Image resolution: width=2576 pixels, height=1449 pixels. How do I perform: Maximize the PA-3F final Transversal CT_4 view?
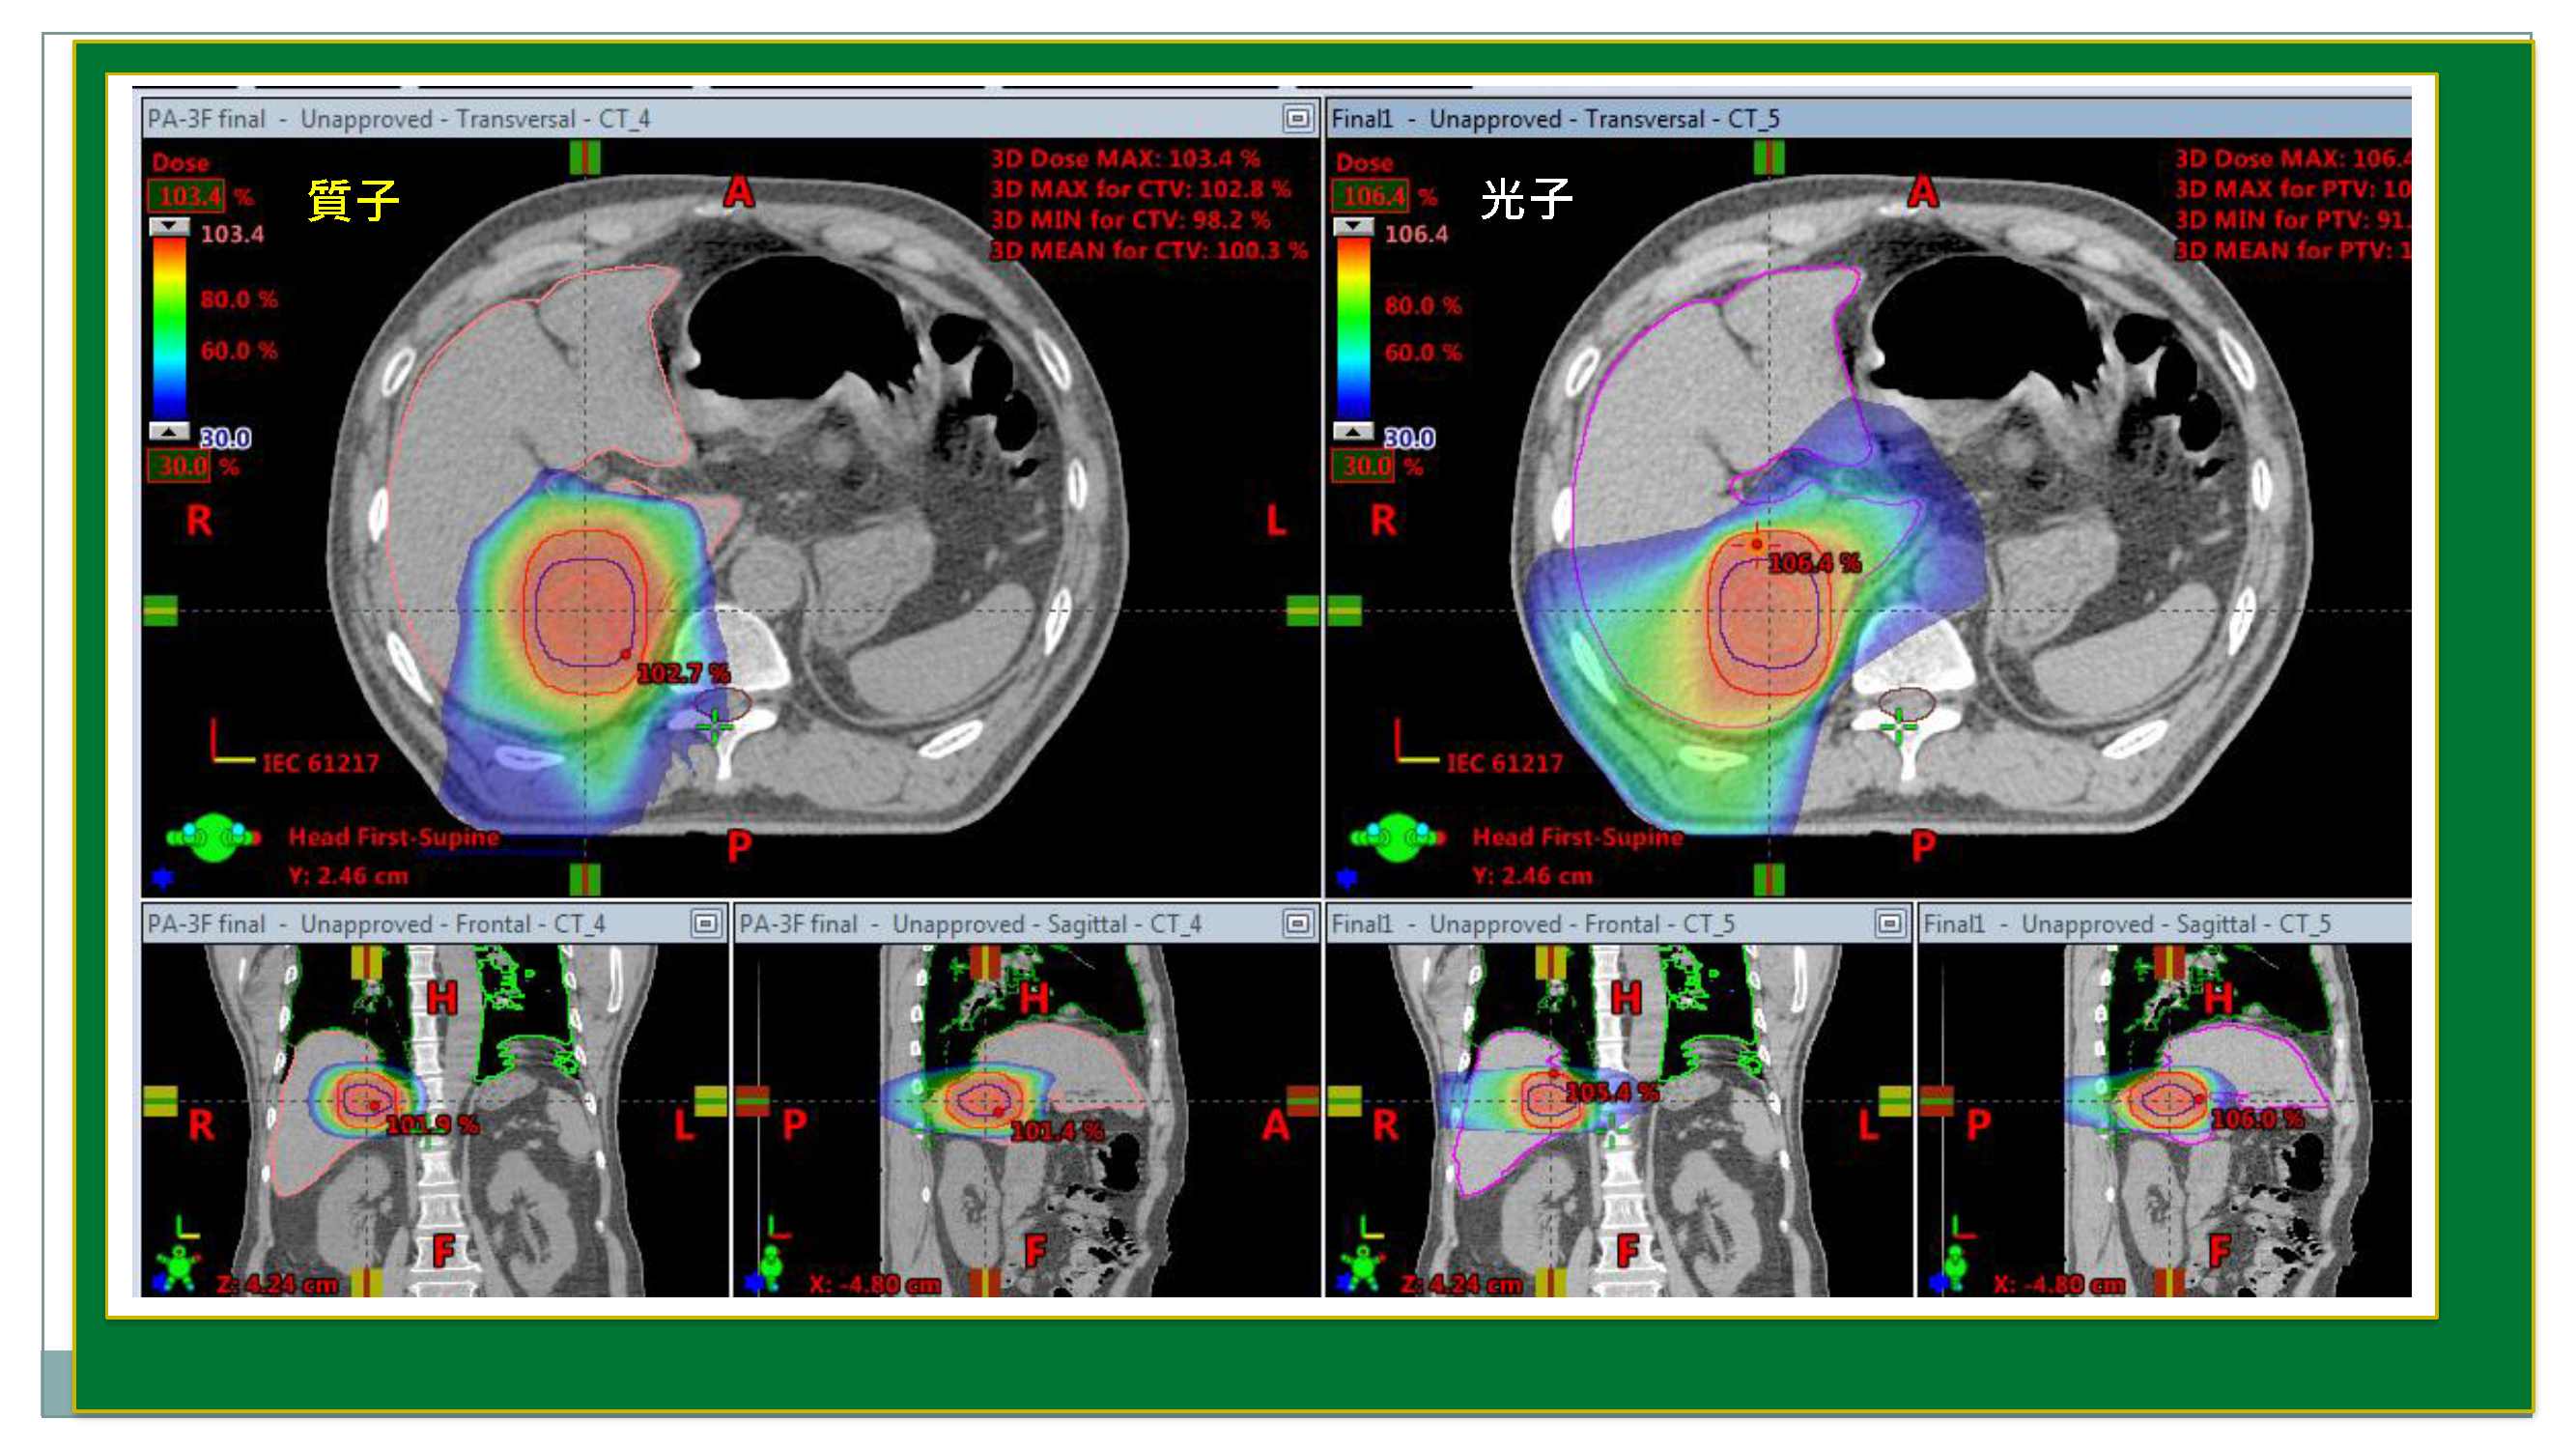pyautogui.click(x=1297, y=118)
